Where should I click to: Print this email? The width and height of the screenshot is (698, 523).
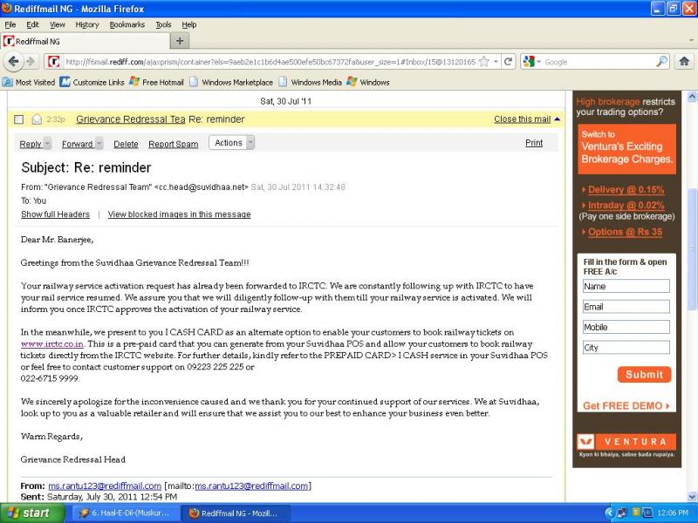(x=534, y=143)
